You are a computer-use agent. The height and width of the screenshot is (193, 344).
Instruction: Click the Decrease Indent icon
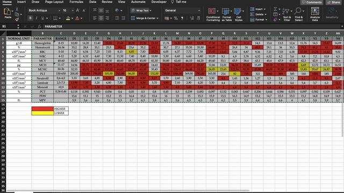[x=117, y=18]
